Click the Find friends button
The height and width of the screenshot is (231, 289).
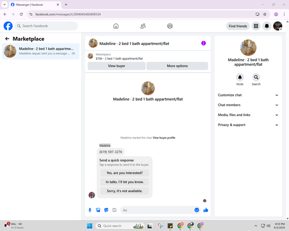pos(238,26)
